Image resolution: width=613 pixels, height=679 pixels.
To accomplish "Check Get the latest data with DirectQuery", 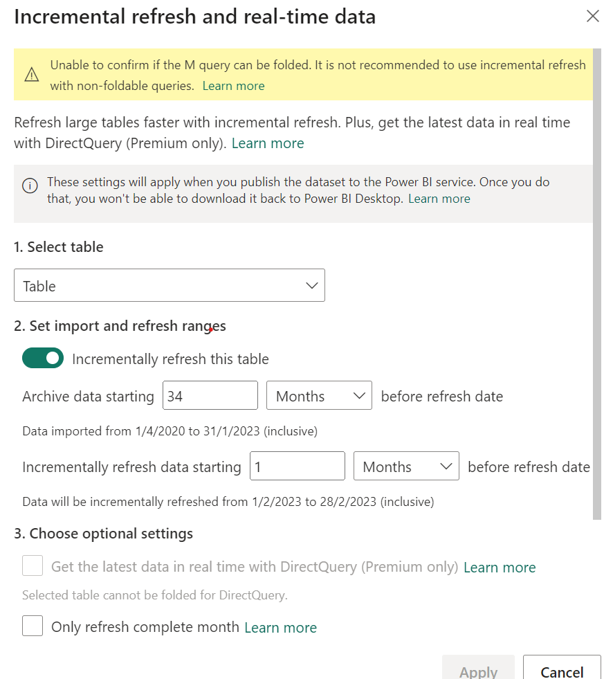I will coord(33,565).
